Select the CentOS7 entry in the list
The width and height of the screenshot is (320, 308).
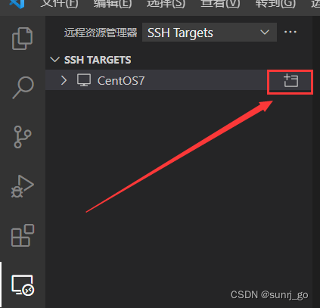coord(179,80)
